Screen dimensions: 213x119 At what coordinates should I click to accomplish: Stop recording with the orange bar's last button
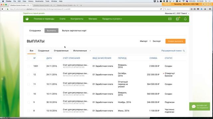[x=210, y=4]
